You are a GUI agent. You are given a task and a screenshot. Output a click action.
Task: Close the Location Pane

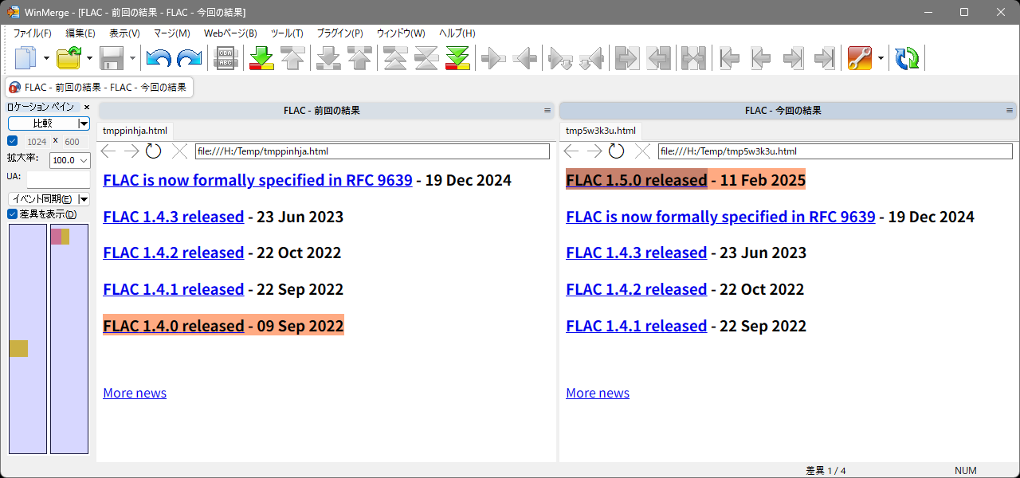click(x=87, y=107)
